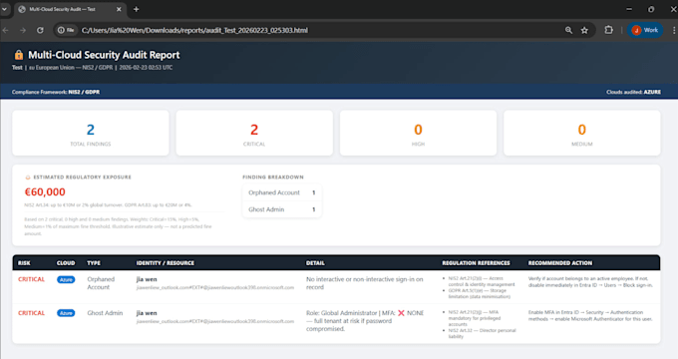Image resolution: width=678 pixels, height=359 pixels.
Task: Open the zoom magnifier in address bar
Action: 568,30
